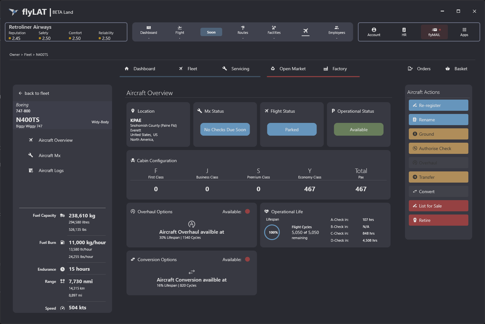Select Aircraft Logs in sidebar
The height and width of the screenshot is (324, 485).
coord(51,171)
